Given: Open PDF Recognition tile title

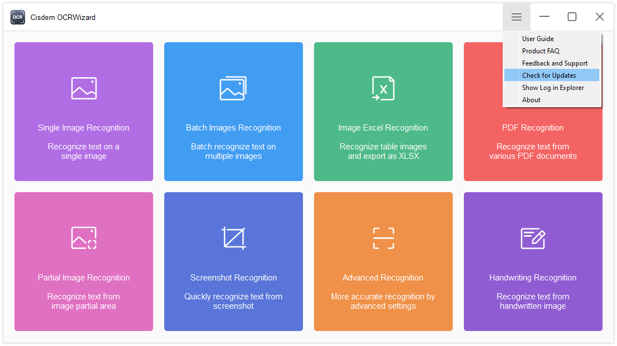Looking at the screenshot, I should click(x=533, y=128).
